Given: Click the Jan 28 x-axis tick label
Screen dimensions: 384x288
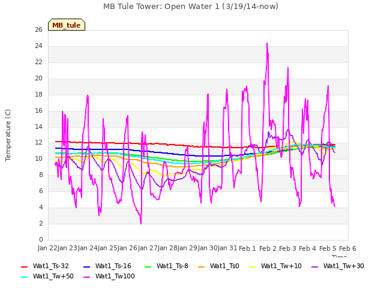Looking at the screenshot, I should 167,248.
